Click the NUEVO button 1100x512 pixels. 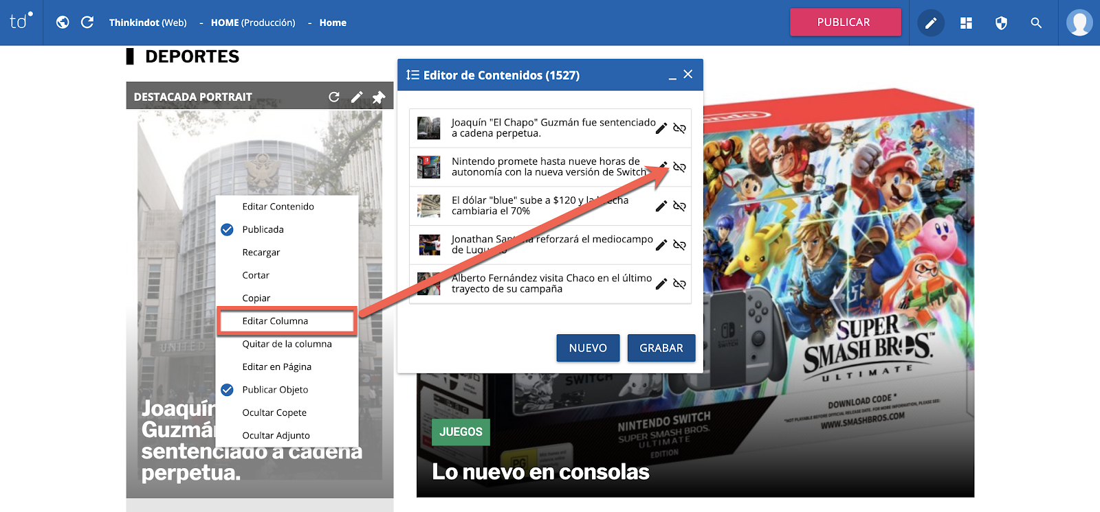pos(588,348)
